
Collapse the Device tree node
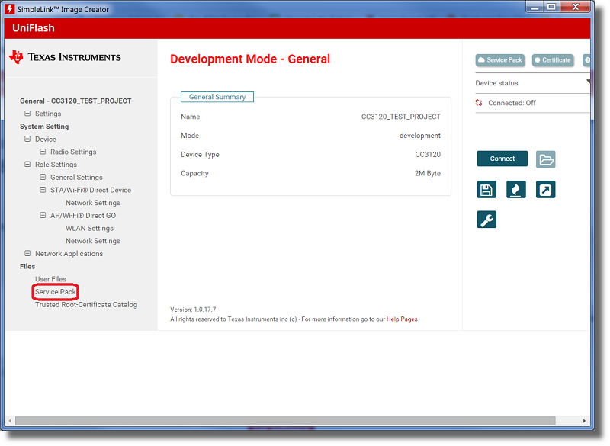pyautogui.click(x=27, y=140)
